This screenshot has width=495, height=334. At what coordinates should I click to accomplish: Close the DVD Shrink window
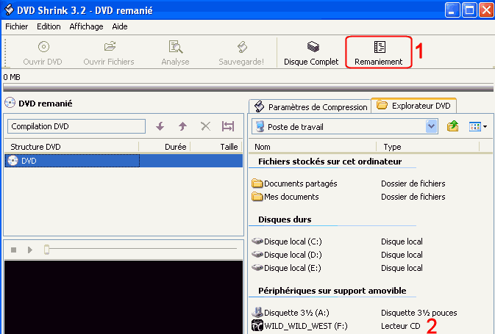pos(486,10)
